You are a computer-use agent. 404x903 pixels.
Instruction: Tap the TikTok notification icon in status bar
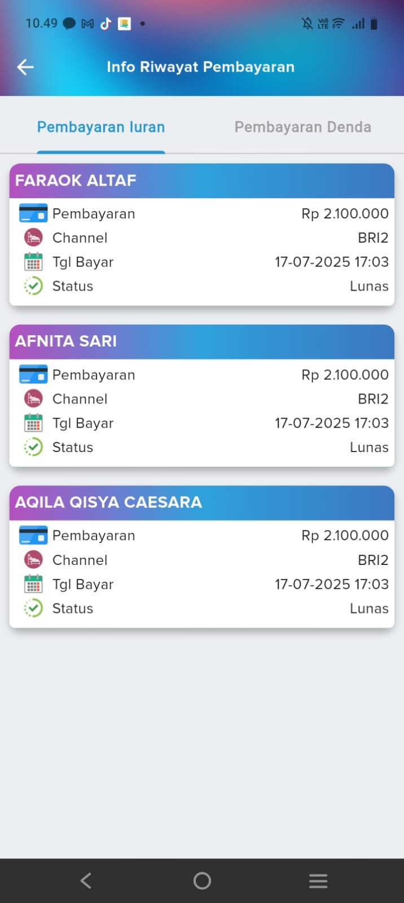(106, 23)
